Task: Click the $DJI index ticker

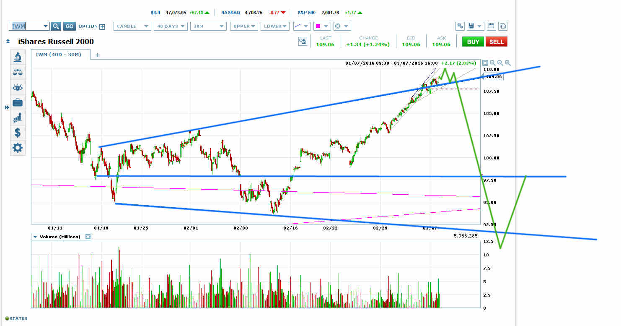Action: 156,13
